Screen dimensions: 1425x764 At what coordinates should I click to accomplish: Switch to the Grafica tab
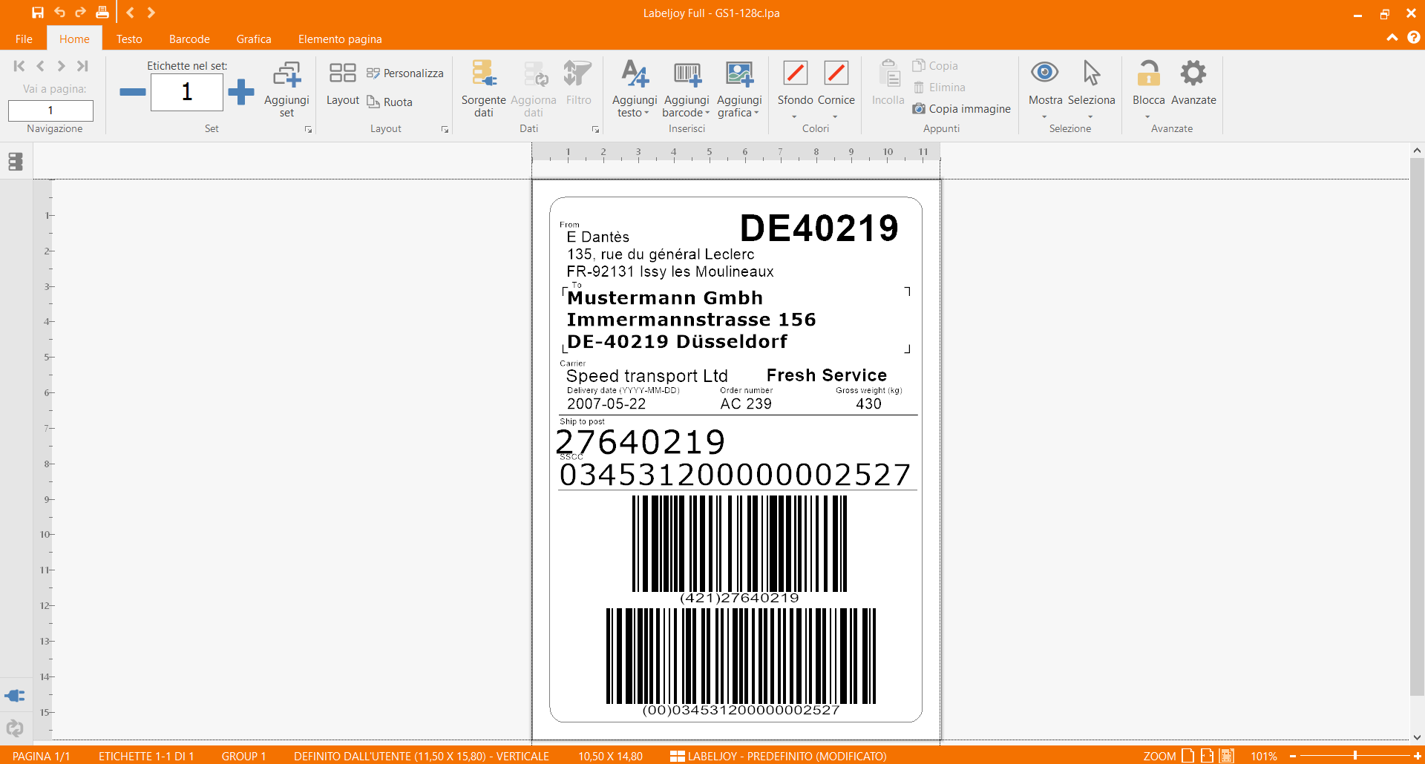tap(254, 39)
